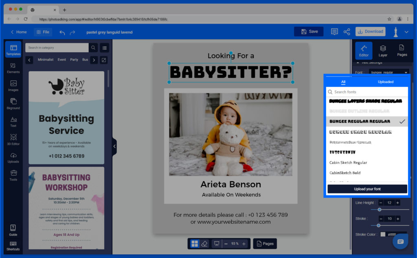Viewport: 417px width, 258px height.
Task: Decrease Line Height with minus button
Action: (381, 203)
